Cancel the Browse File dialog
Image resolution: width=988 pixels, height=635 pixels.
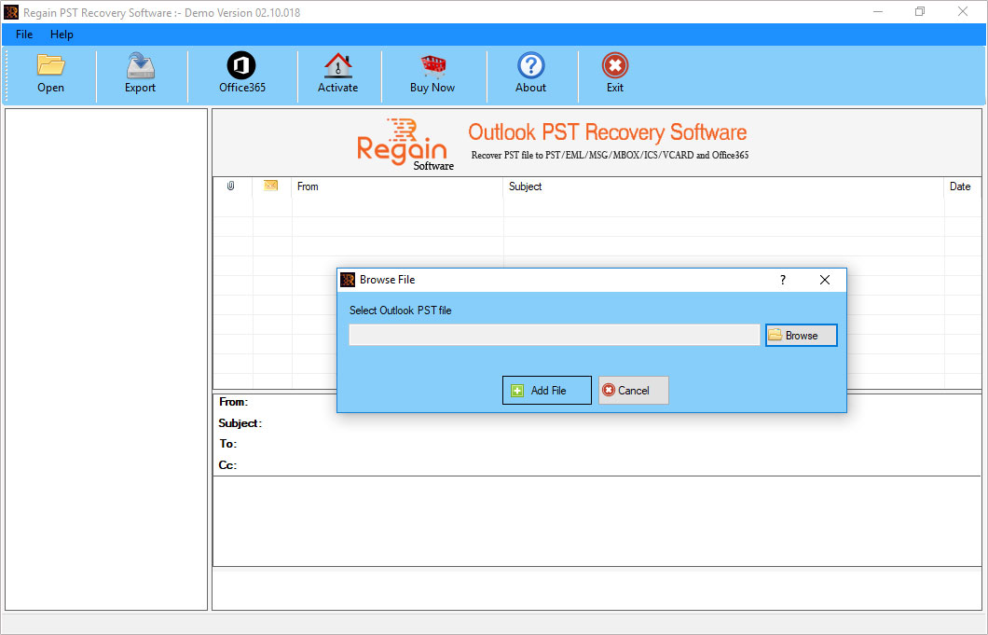pos(633,390)
